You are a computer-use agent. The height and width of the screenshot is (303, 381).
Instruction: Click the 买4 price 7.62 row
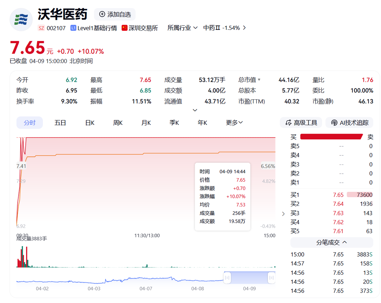point(332,222)
